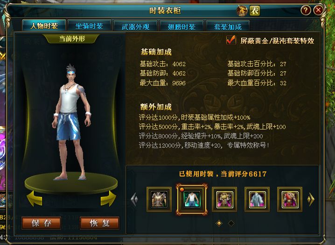Rotate character right with yellow arrow

(x=109, y=199)
